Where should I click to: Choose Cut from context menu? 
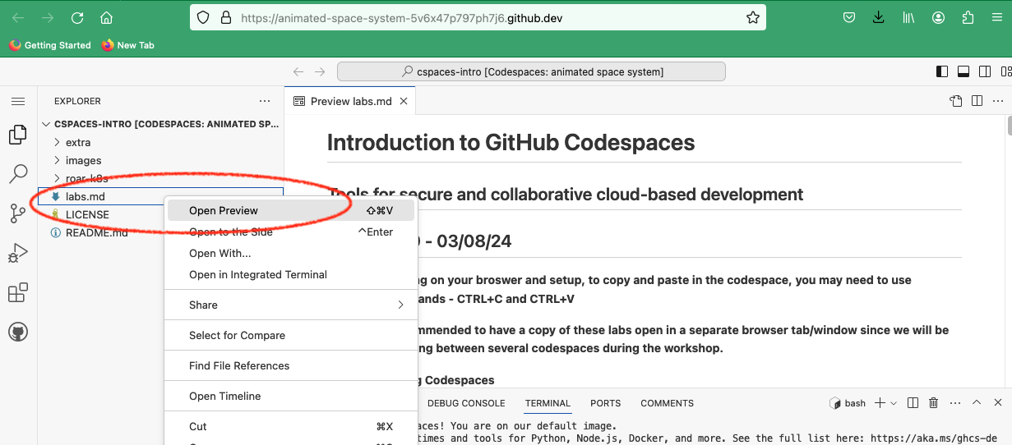click(291, 427)
